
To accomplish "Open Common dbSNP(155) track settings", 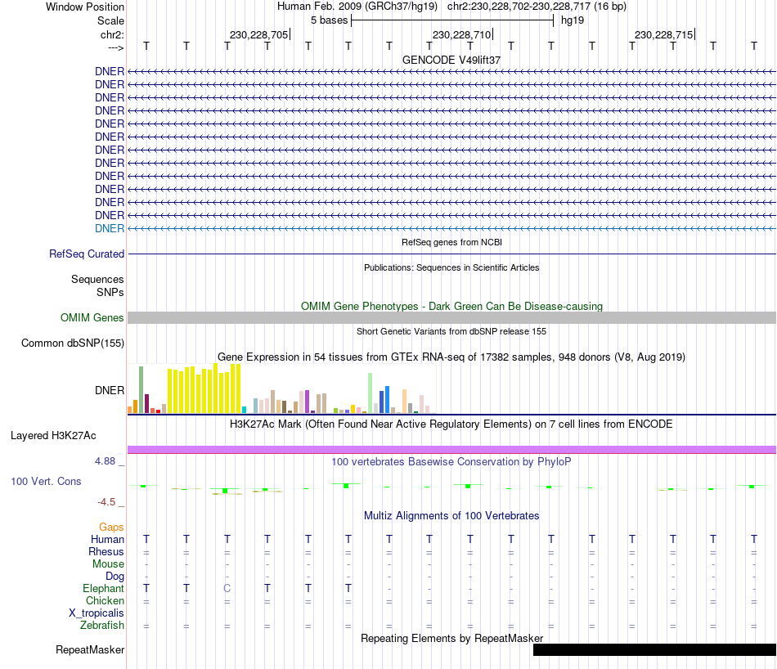I will 73,343.
